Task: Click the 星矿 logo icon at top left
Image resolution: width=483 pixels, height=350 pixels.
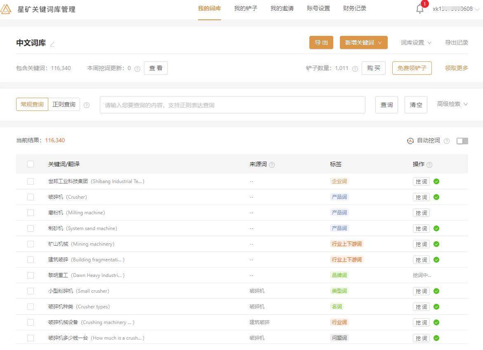Action: point(7,8)
